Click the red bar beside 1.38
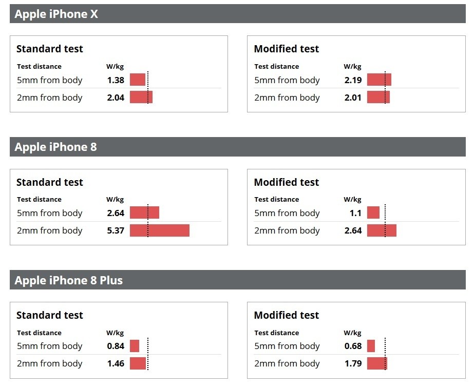Viewport: 474px width, 387px height. coord(137,80)
